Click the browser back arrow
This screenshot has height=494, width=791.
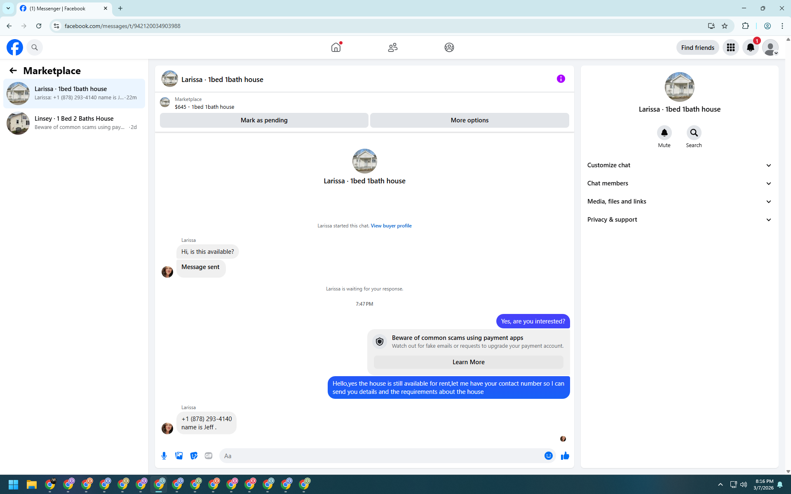tap(9, 26)
